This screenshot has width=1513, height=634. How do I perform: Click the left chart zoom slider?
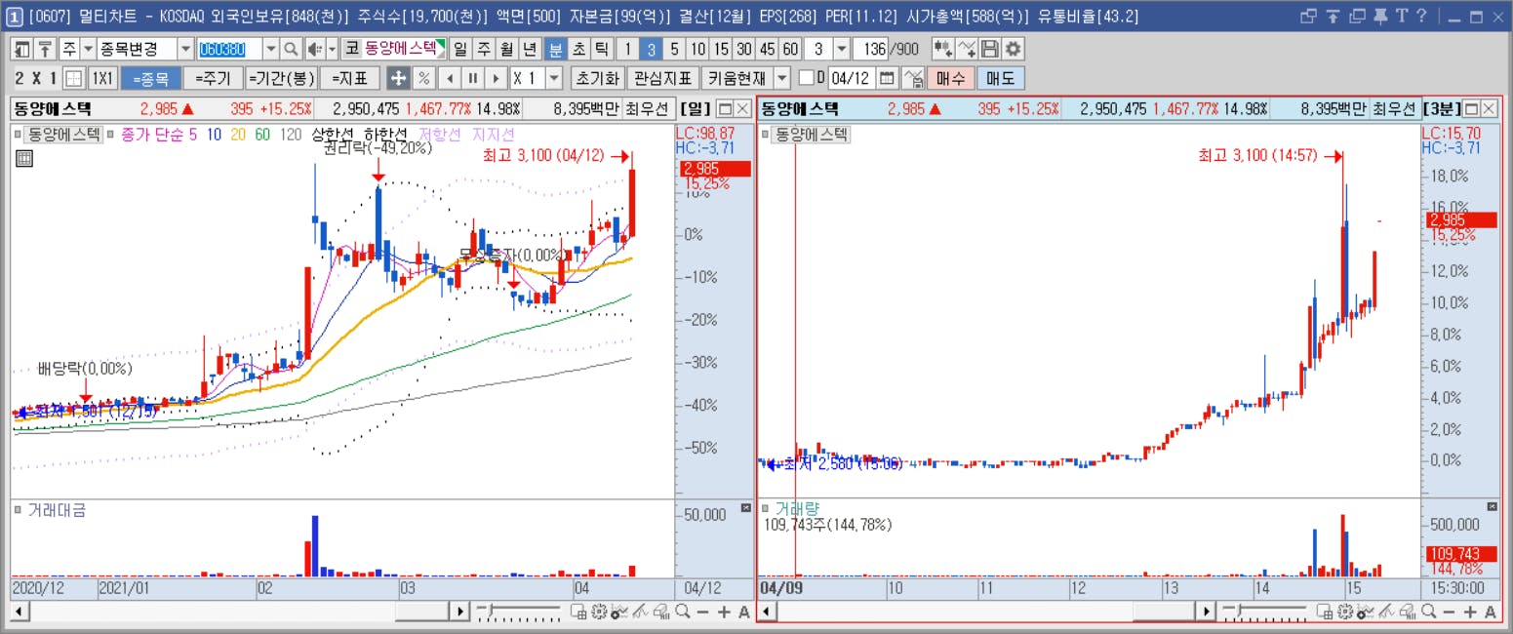(x=518, y=612)
